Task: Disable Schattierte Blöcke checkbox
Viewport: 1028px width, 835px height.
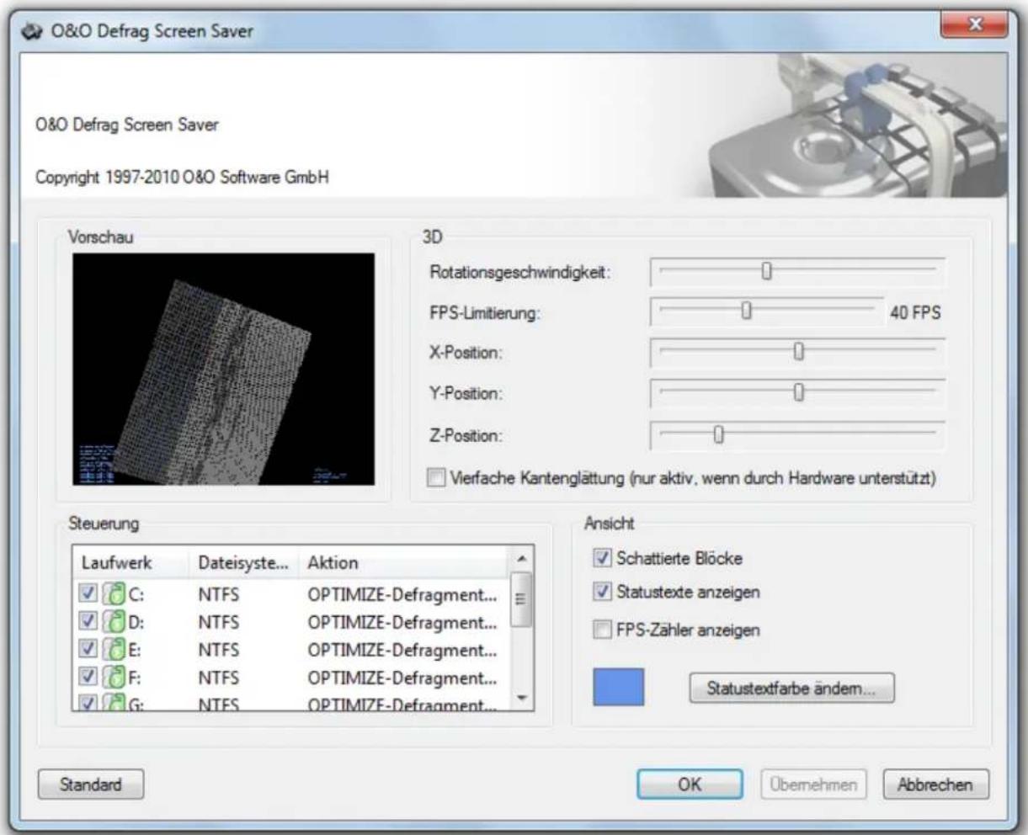Action: tap(602, 558)
